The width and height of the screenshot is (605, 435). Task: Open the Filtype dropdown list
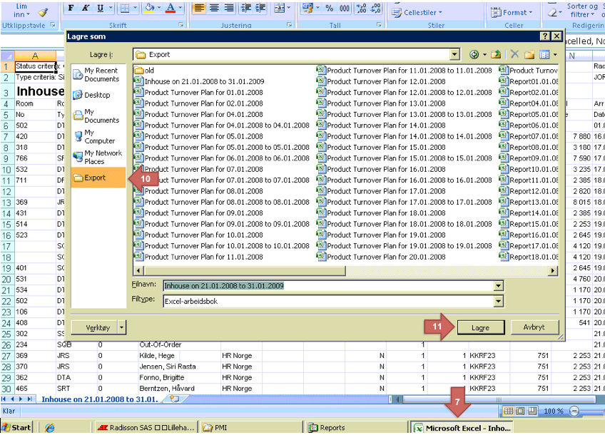(x=498, y=301)
